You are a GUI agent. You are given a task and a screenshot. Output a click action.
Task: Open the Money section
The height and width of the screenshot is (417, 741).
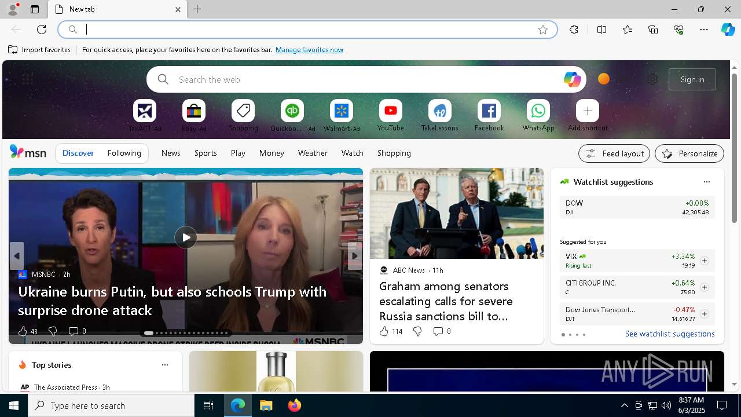click(x=272, y=153)
